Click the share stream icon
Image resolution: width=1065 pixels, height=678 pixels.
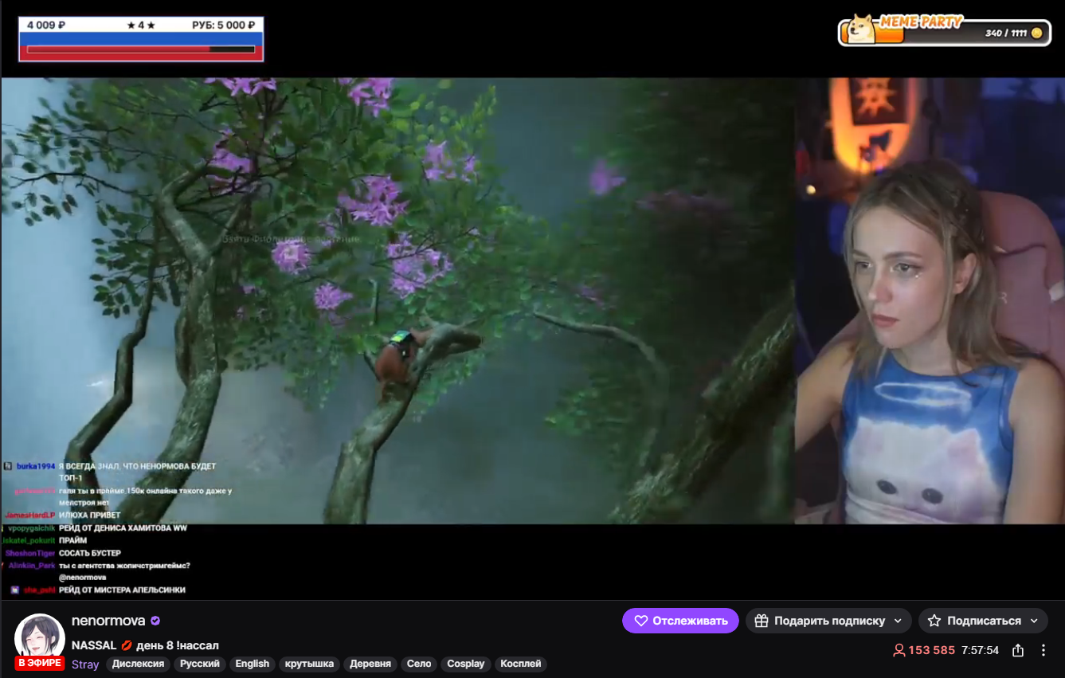point(1018,650)
